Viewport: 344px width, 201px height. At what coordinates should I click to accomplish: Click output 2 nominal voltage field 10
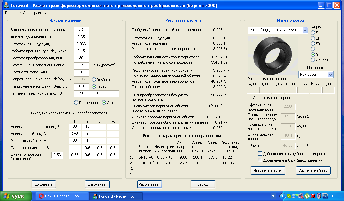point(88,127)
